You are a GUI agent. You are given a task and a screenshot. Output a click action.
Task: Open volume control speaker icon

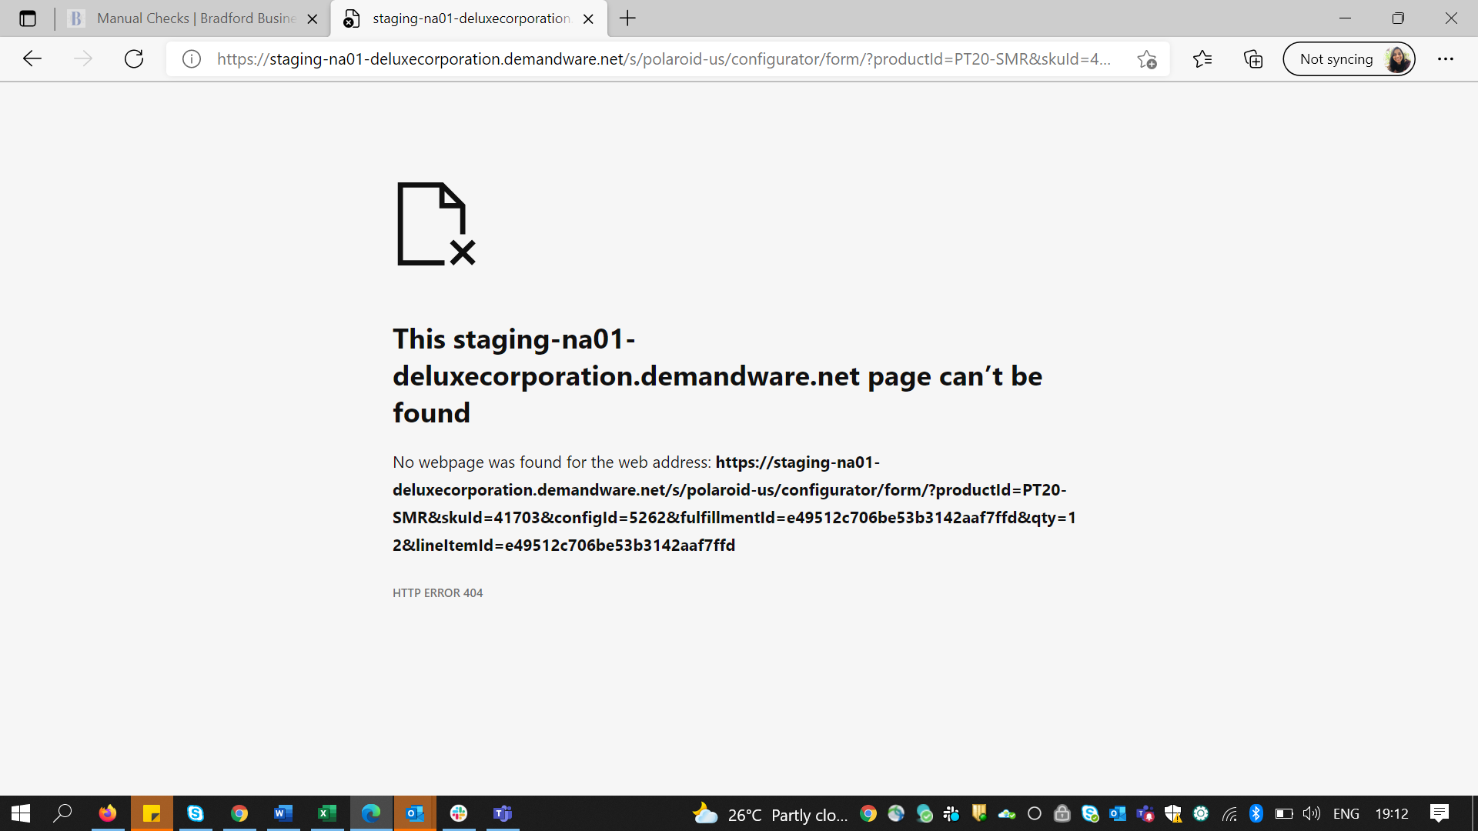(x=1312, y=813)
